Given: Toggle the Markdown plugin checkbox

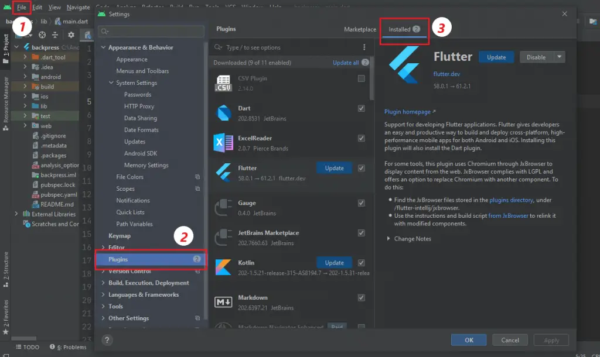Looking at the screenshot, I should pos(361,297).
